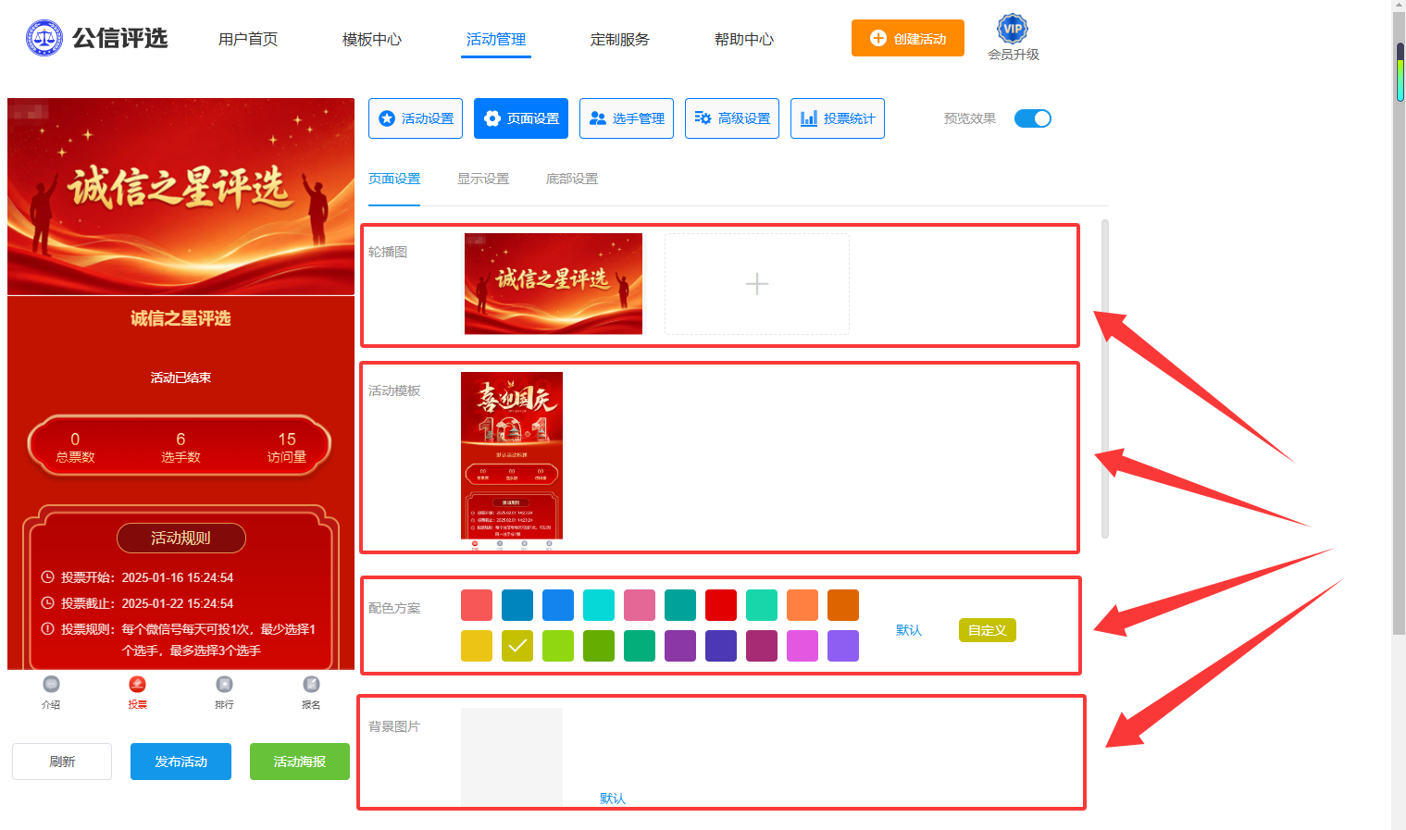
Task: Go to 用户首页 in top navigation
Action: (248, 39)
